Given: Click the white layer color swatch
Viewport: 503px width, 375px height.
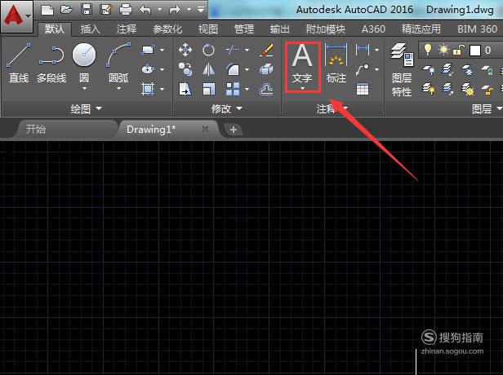Looking at the screenshot, I should [475, 51].
